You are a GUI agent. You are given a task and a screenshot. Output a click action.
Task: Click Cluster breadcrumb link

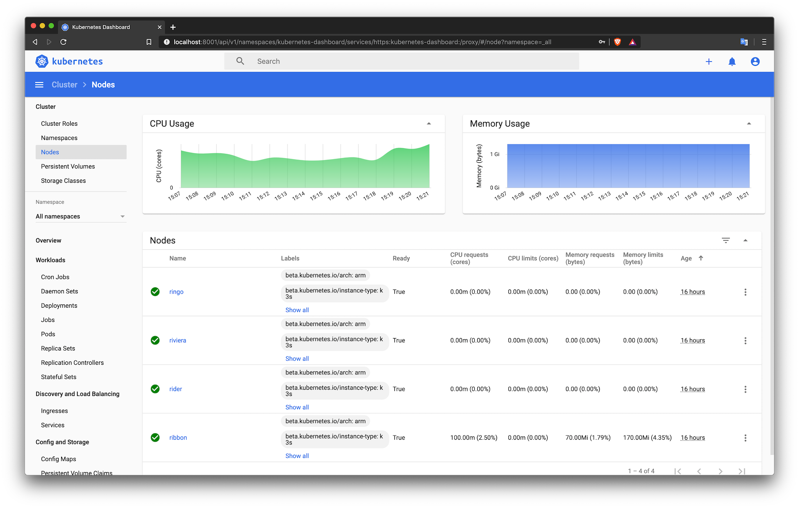pyautogui.click(x=65, y=85)
